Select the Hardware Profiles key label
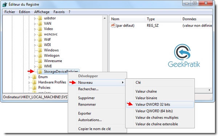Viewport: 218px width, 136px height. coord(52,82)
